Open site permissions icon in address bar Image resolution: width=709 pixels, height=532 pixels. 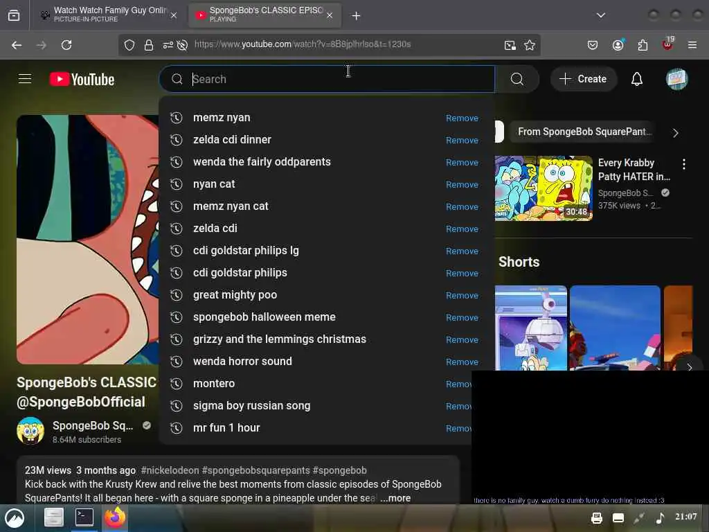pyautogui.click(x=168, y=45)
